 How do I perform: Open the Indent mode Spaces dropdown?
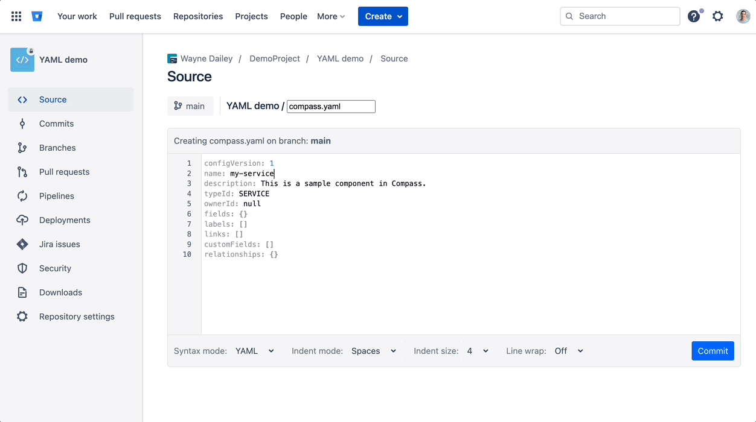click(x=374, y=351)
